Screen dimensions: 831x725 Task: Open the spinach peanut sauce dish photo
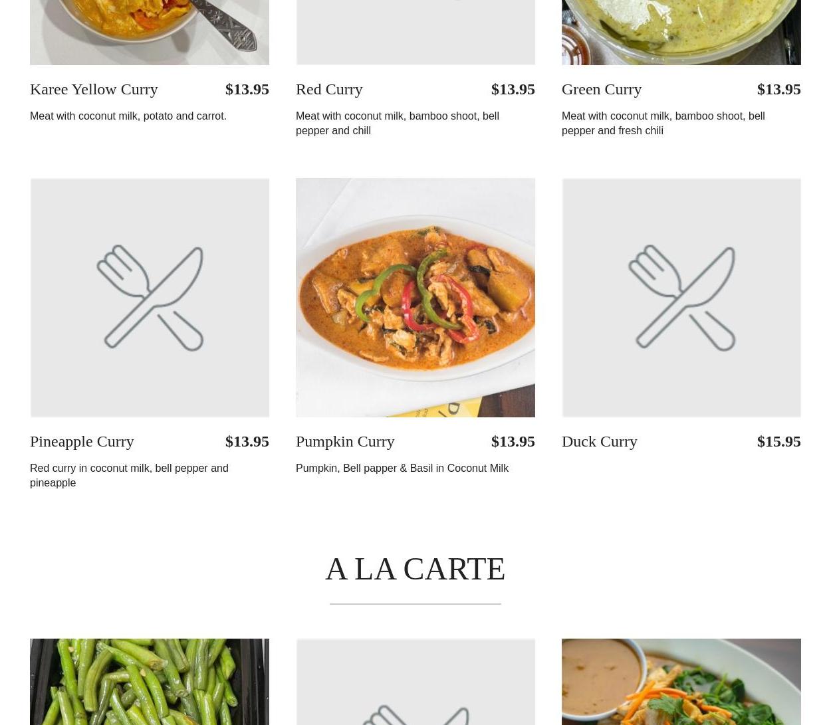pos(681,682)
